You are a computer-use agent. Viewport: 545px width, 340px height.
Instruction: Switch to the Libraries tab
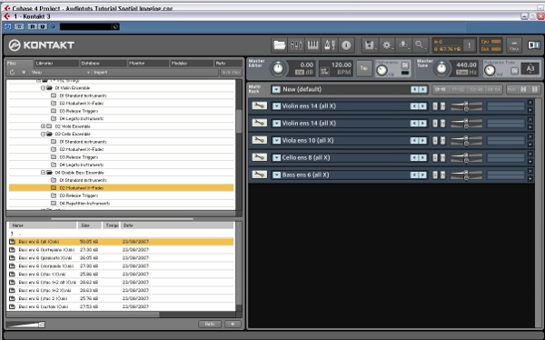[x=56, y=64]
